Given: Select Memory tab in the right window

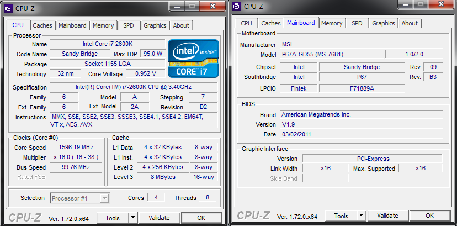Looking at the screenshot, I should [x=332, y=23].
